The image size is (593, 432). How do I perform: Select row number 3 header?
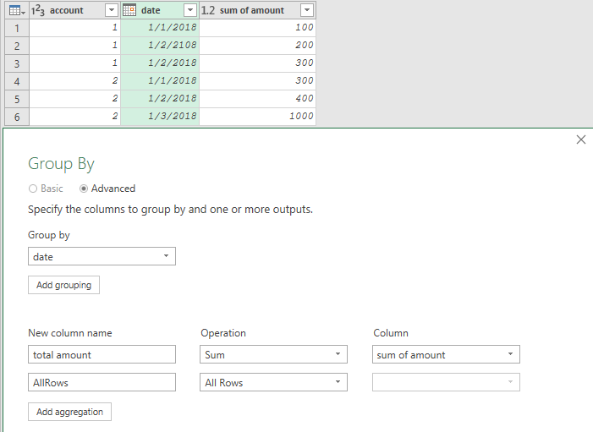coord(17,63)
